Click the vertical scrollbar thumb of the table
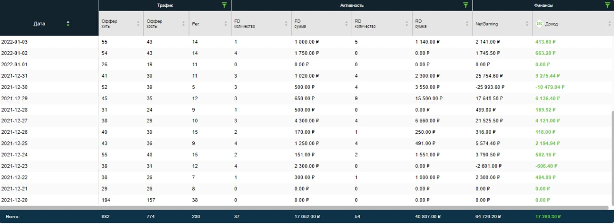This screenshot has height=224, width=614. pos(613,159)
